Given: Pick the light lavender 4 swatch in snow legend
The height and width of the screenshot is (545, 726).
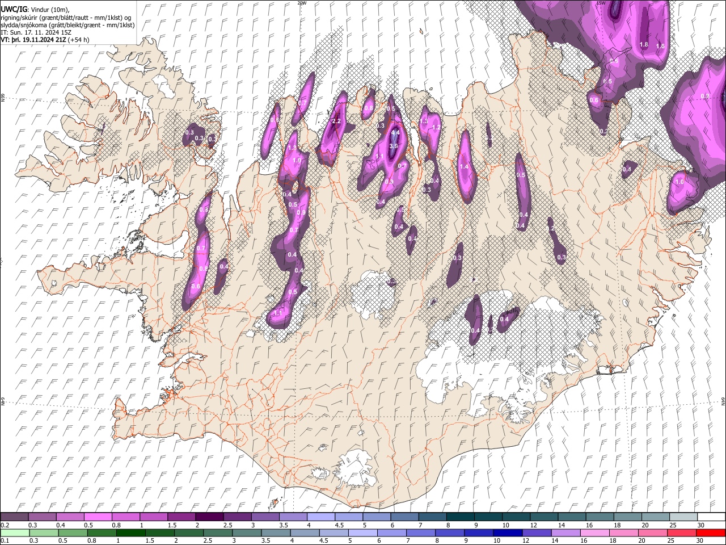Looking at the screenshot, I should click(x=320, y=517).
